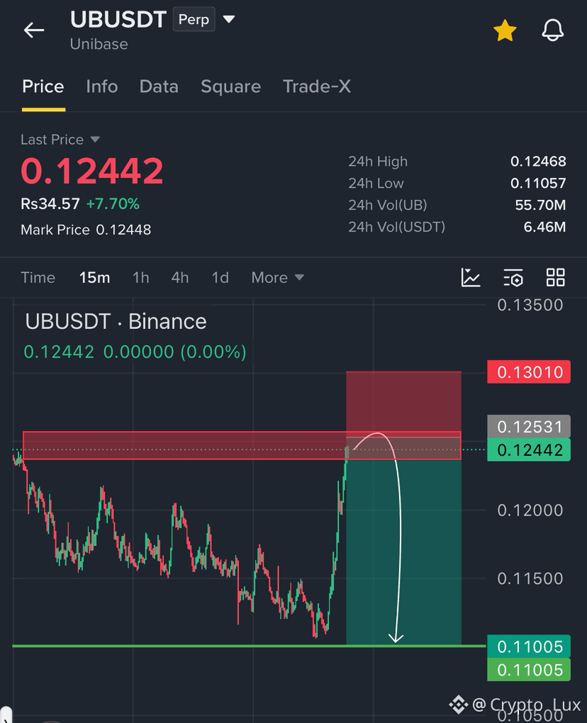This screenshot has width=587, height=723.
Task: Open the Data tab
Action: pos(159,86)
